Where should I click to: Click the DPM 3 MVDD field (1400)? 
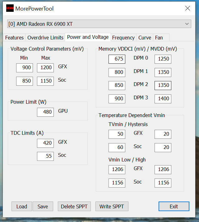click(x=163, y=99)
